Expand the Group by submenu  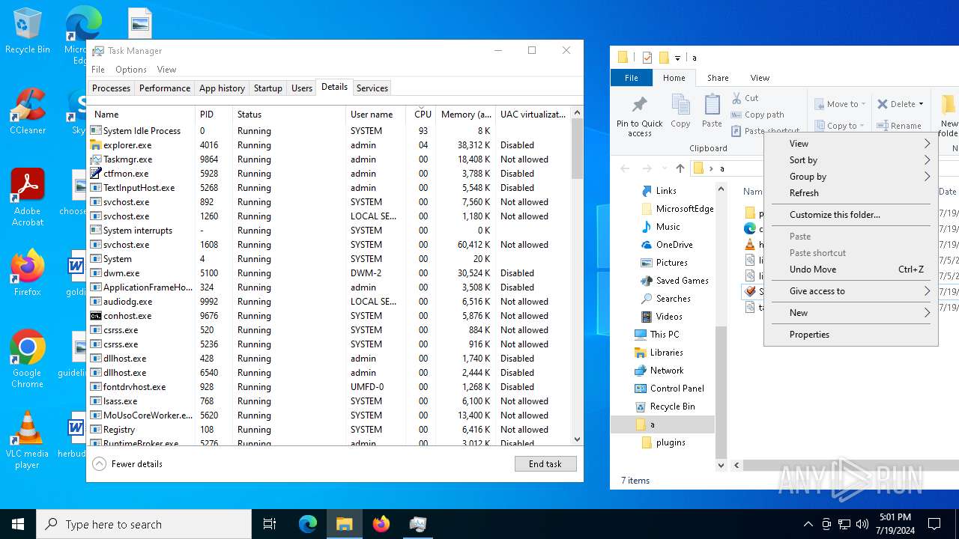(851, 177)
